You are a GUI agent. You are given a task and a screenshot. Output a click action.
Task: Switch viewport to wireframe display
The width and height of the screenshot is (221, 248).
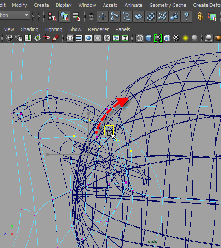[140, 38]
